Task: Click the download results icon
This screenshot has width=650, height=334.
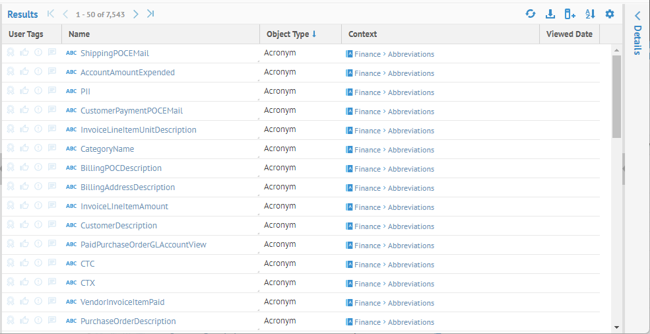Action: tap(550, 14)
